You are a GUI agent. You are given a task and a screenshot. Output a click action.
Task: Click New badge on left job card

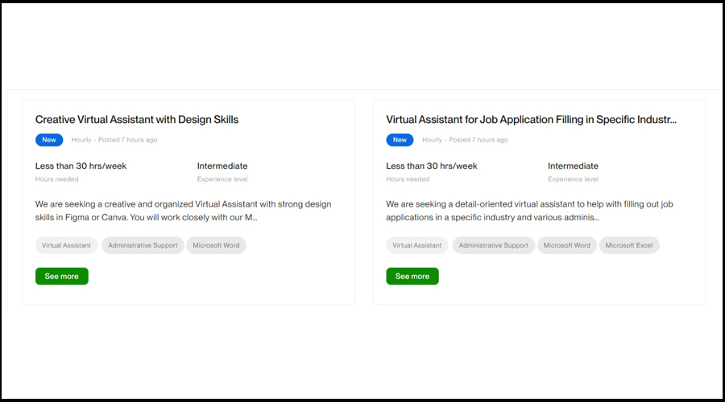click(49, 140)
